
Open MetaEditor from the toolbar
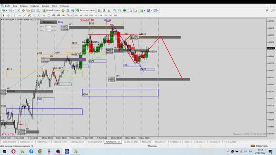point(63,10)
